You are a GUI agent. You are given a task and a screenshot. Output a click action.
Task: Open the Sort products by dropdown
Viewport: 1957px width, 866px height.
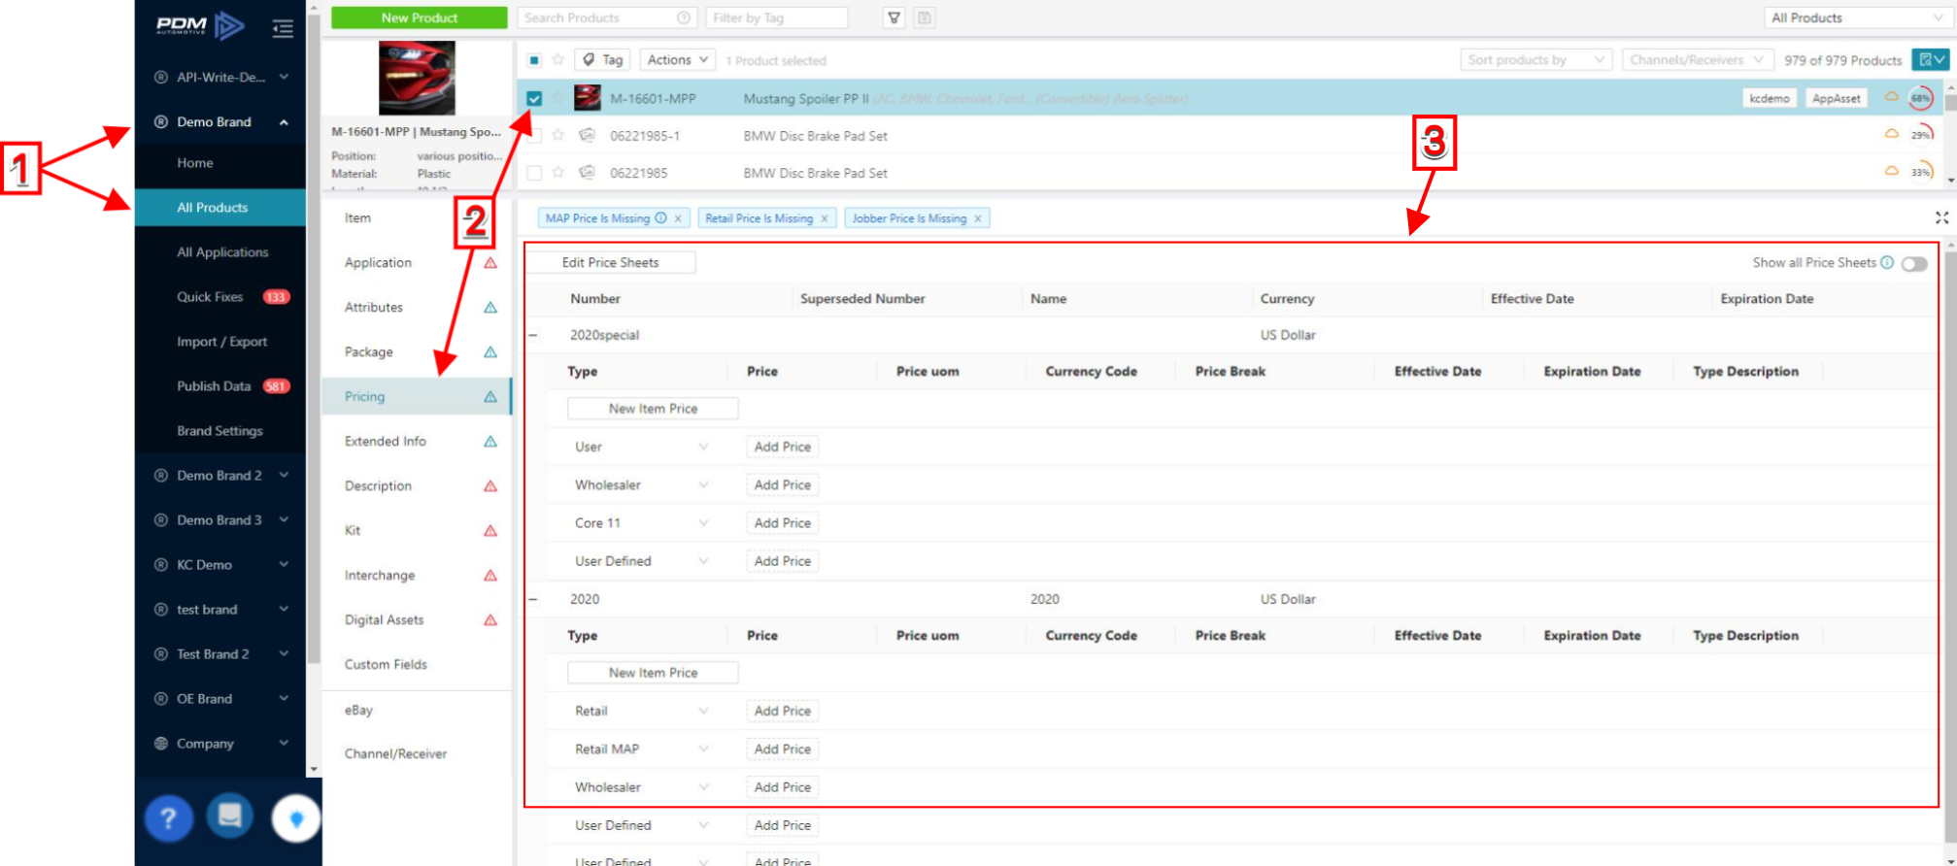coord(1535,59)
